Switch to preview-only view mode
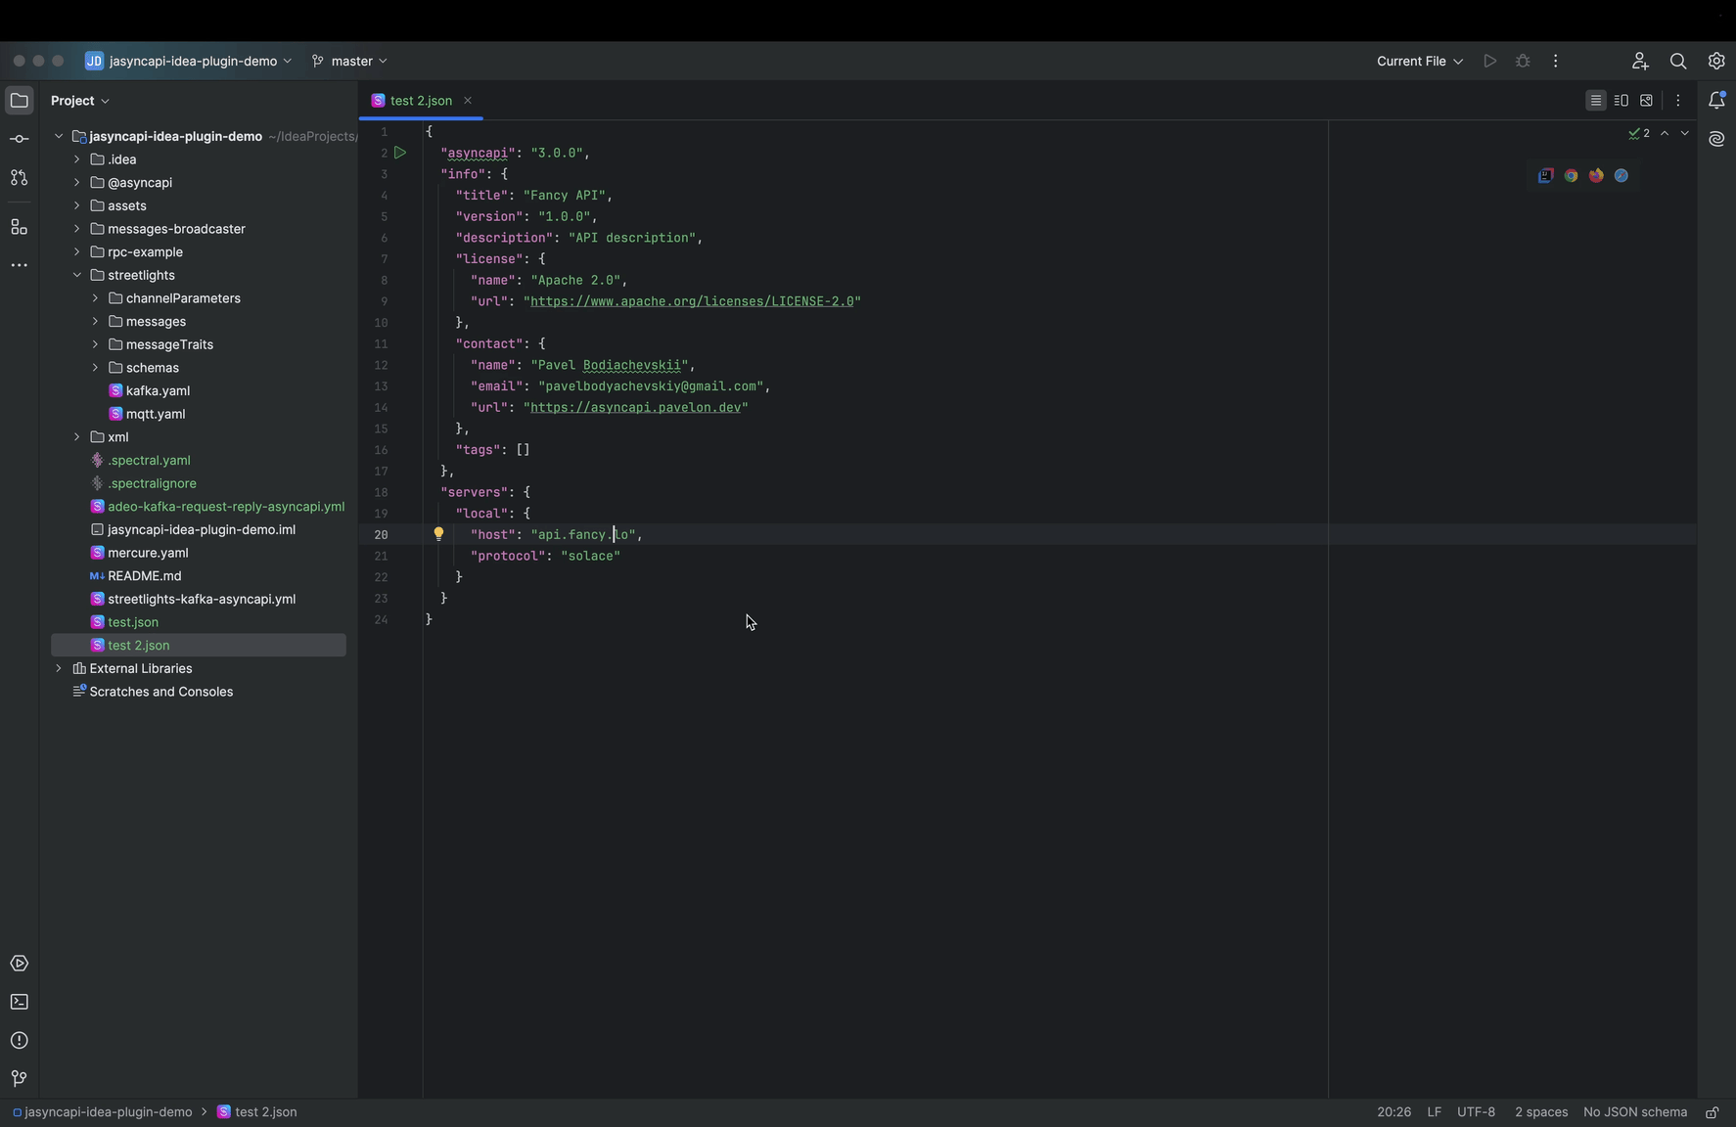This screenshot has width=1736, height=1127. pyautogui.click(x=1647, y=101)
